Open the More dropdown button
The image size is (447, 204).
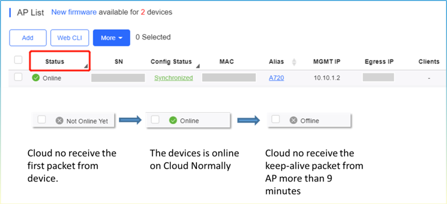[111, 38]
